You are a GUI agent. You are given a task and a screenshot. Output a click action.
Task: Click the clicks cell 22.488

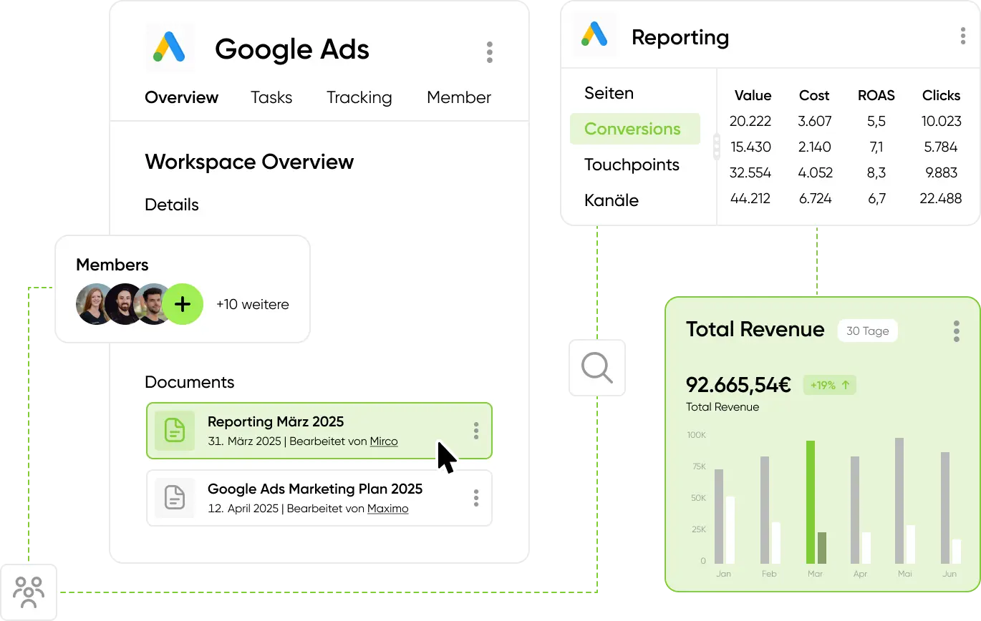(x=941, y=198)
